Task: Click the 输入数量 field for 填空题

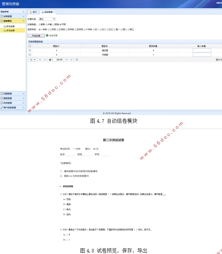Action: [x=202, y=50]
